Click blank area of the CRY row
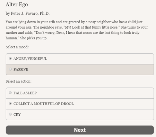This screenshot has width=156, height=137. tap(87, 115)
